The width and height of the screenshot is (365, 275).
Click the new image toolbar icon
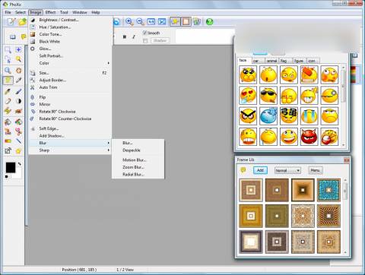[11, 22]
